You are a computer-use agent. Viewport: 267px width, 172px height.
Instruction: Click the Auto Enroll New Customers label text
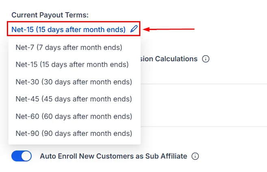coord(113,156)
